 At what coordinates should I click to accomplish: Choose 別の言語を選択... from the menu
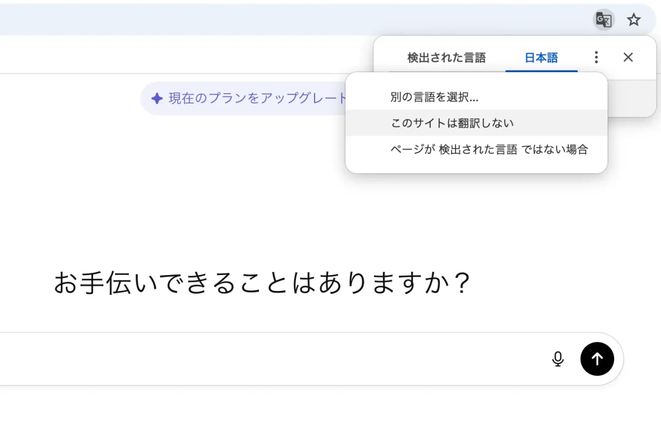pos(434,98)
